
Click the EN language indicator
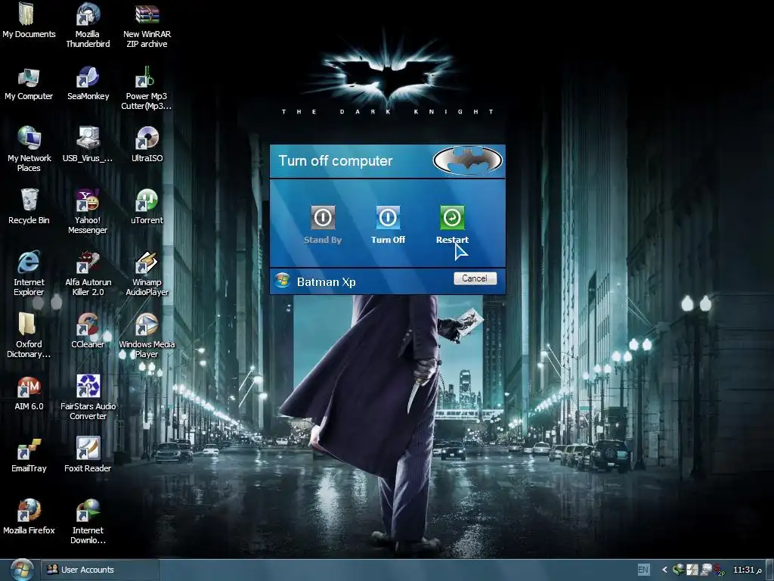(x=644, y=570)
